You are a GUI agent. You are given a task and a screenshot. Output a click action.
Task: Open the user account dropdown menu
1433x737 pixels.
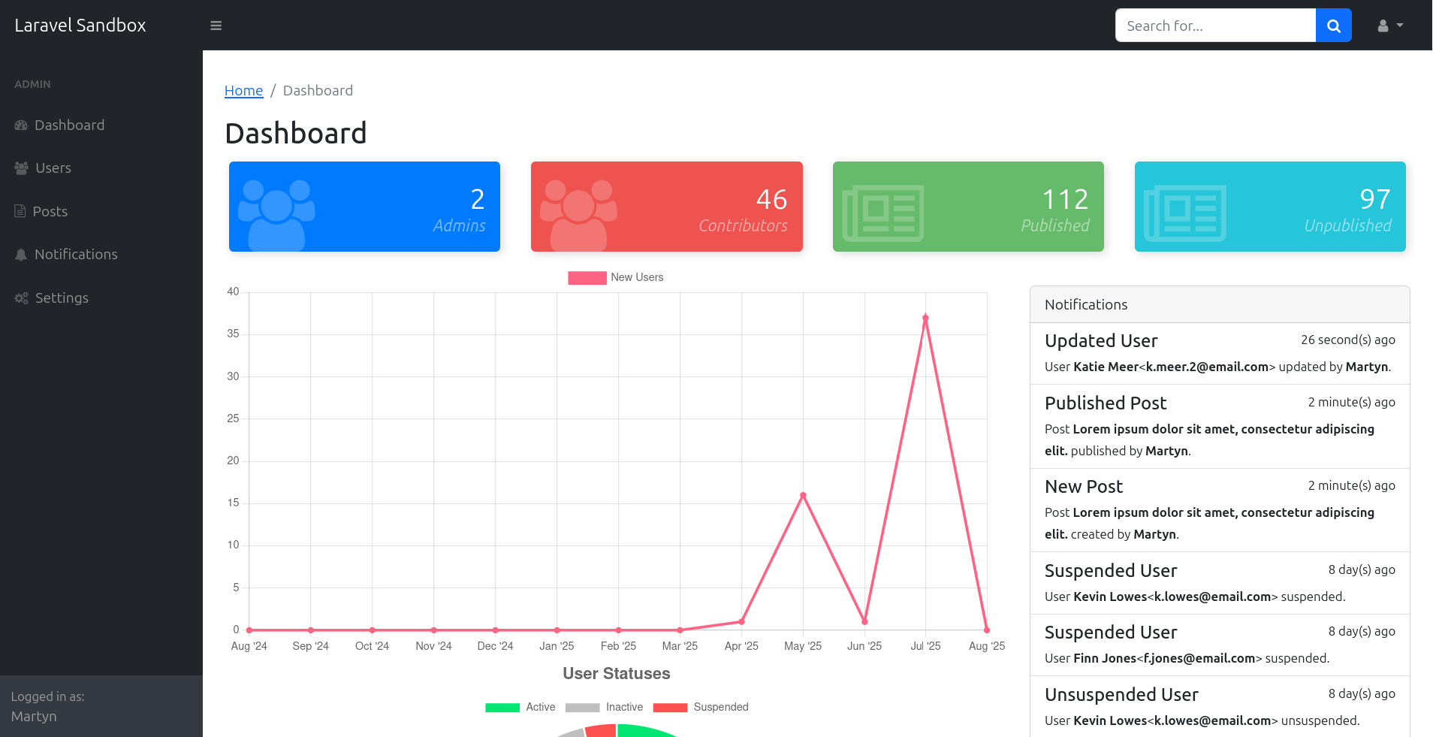[x=1390, y=26]
